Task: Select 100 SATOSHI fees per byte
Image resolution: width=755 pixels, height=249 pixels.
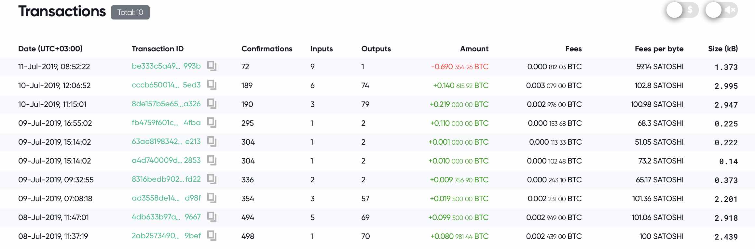Action: pyautogui.click(x=661, y=236)
